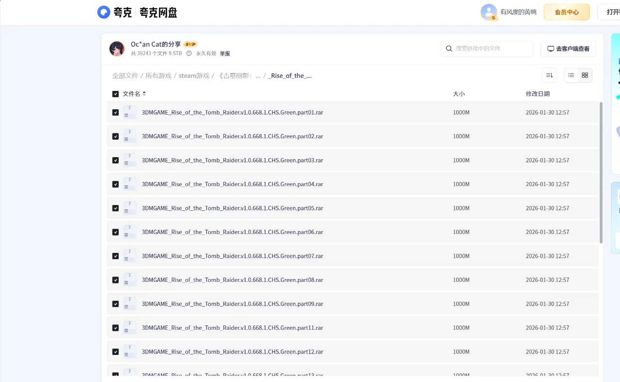Click the user avatar in header

point(488,12)
